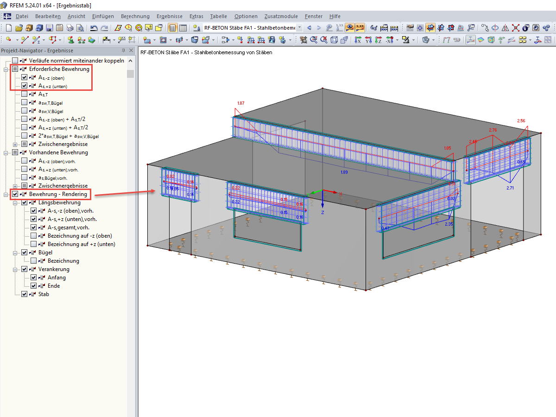The image size is (556, 417).
Task: Open the Hilfe menu
Action: pos(335,16)
